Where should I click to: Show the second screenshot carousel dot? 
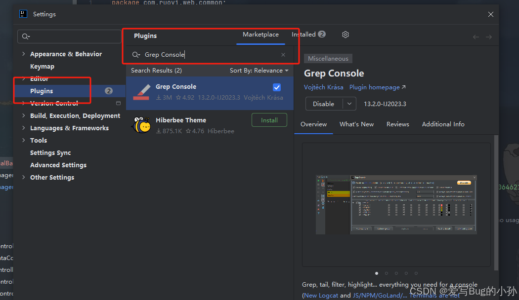(x=386, y=273)
